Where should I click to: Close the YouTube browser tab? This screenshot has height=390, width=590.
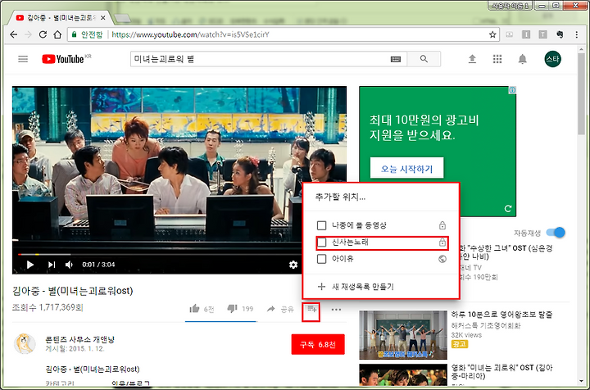[102, 18]
